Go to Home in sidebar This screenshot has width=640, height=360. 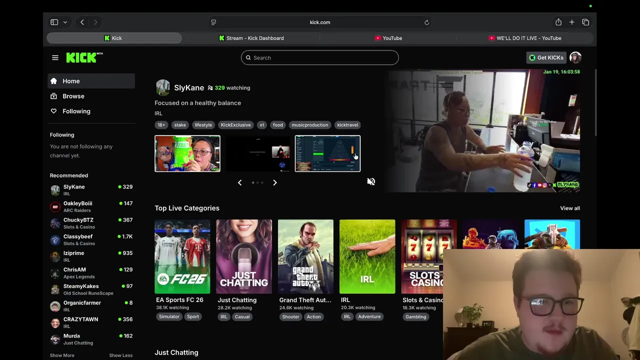(x=91, y=81)
